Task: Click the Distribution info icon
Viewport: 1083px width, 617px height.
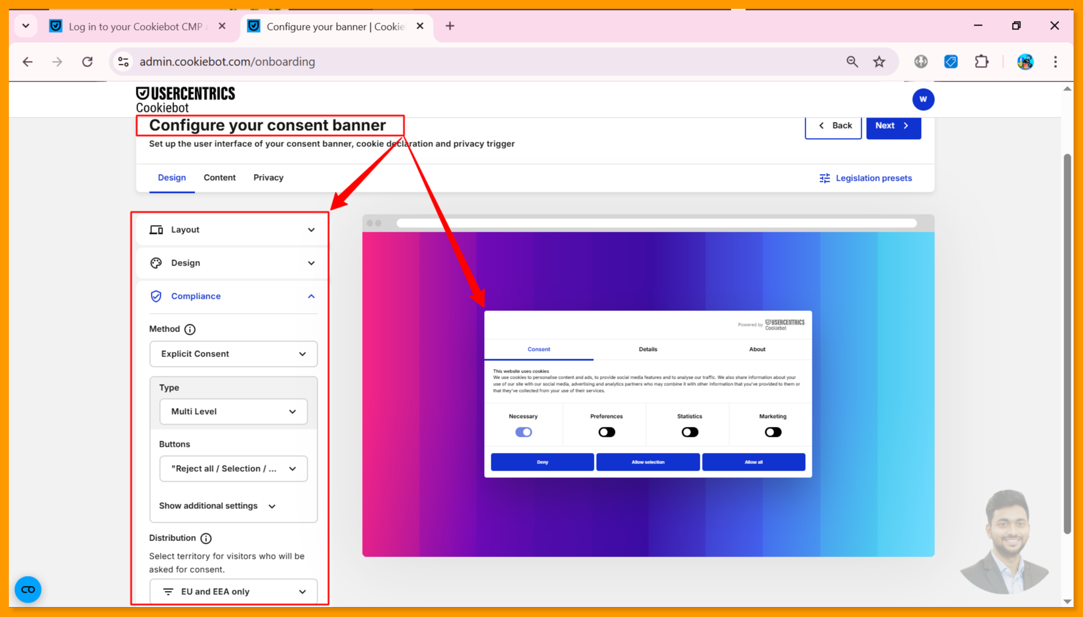Action: [x=206, y=538]
